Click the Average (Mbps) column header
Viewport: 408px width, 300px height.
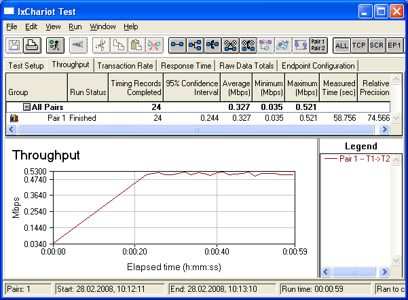click(x=236, y=88)
